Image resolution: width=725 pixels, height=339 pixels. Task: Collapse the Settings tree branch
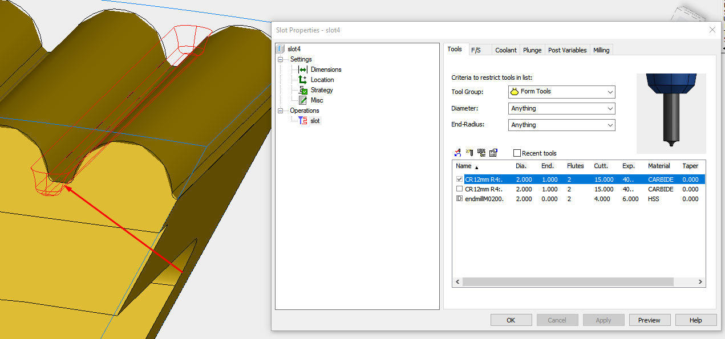(x=281, y=59)
